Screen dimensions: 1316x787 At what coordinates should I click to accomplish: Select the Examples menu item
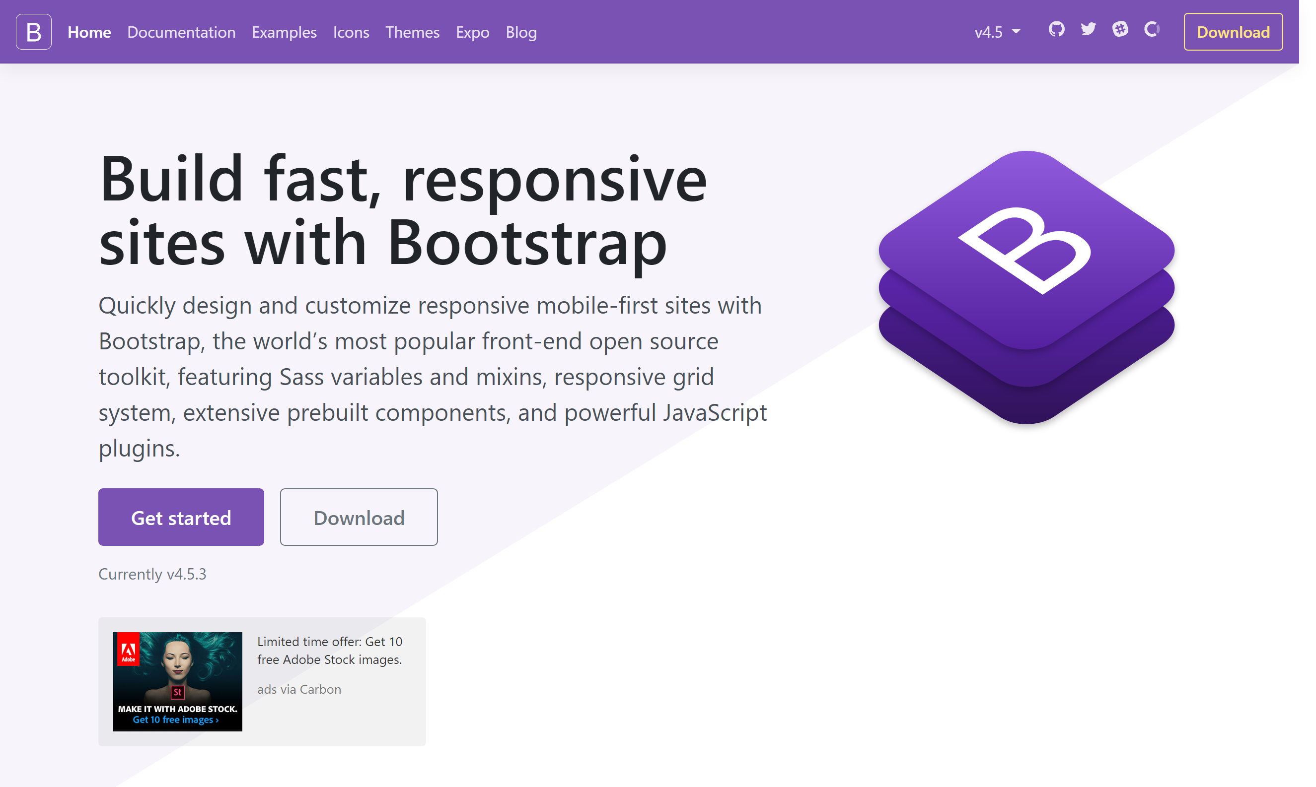[x=284, y=32]
